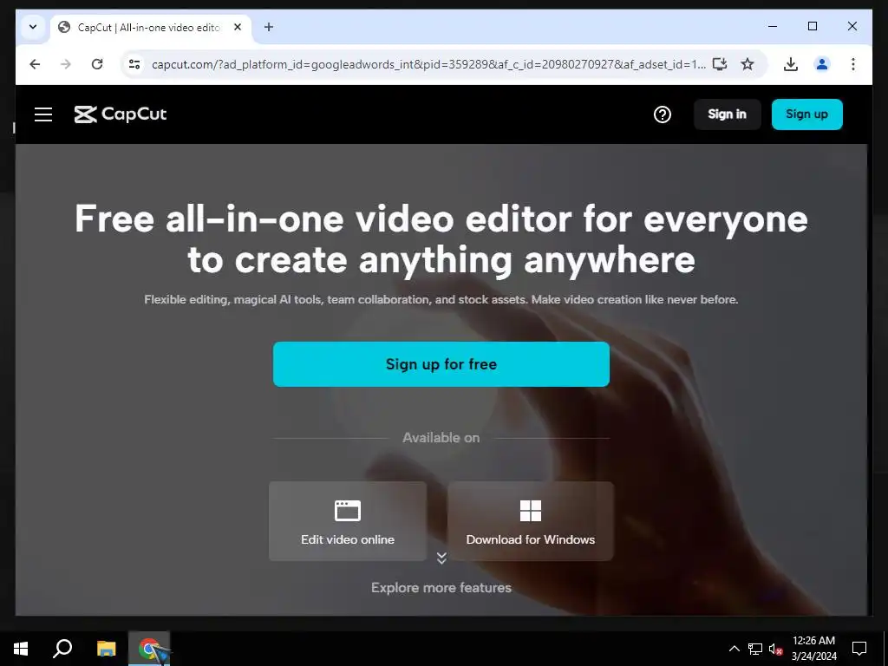Click the address bar URL

tap(428, 64)
